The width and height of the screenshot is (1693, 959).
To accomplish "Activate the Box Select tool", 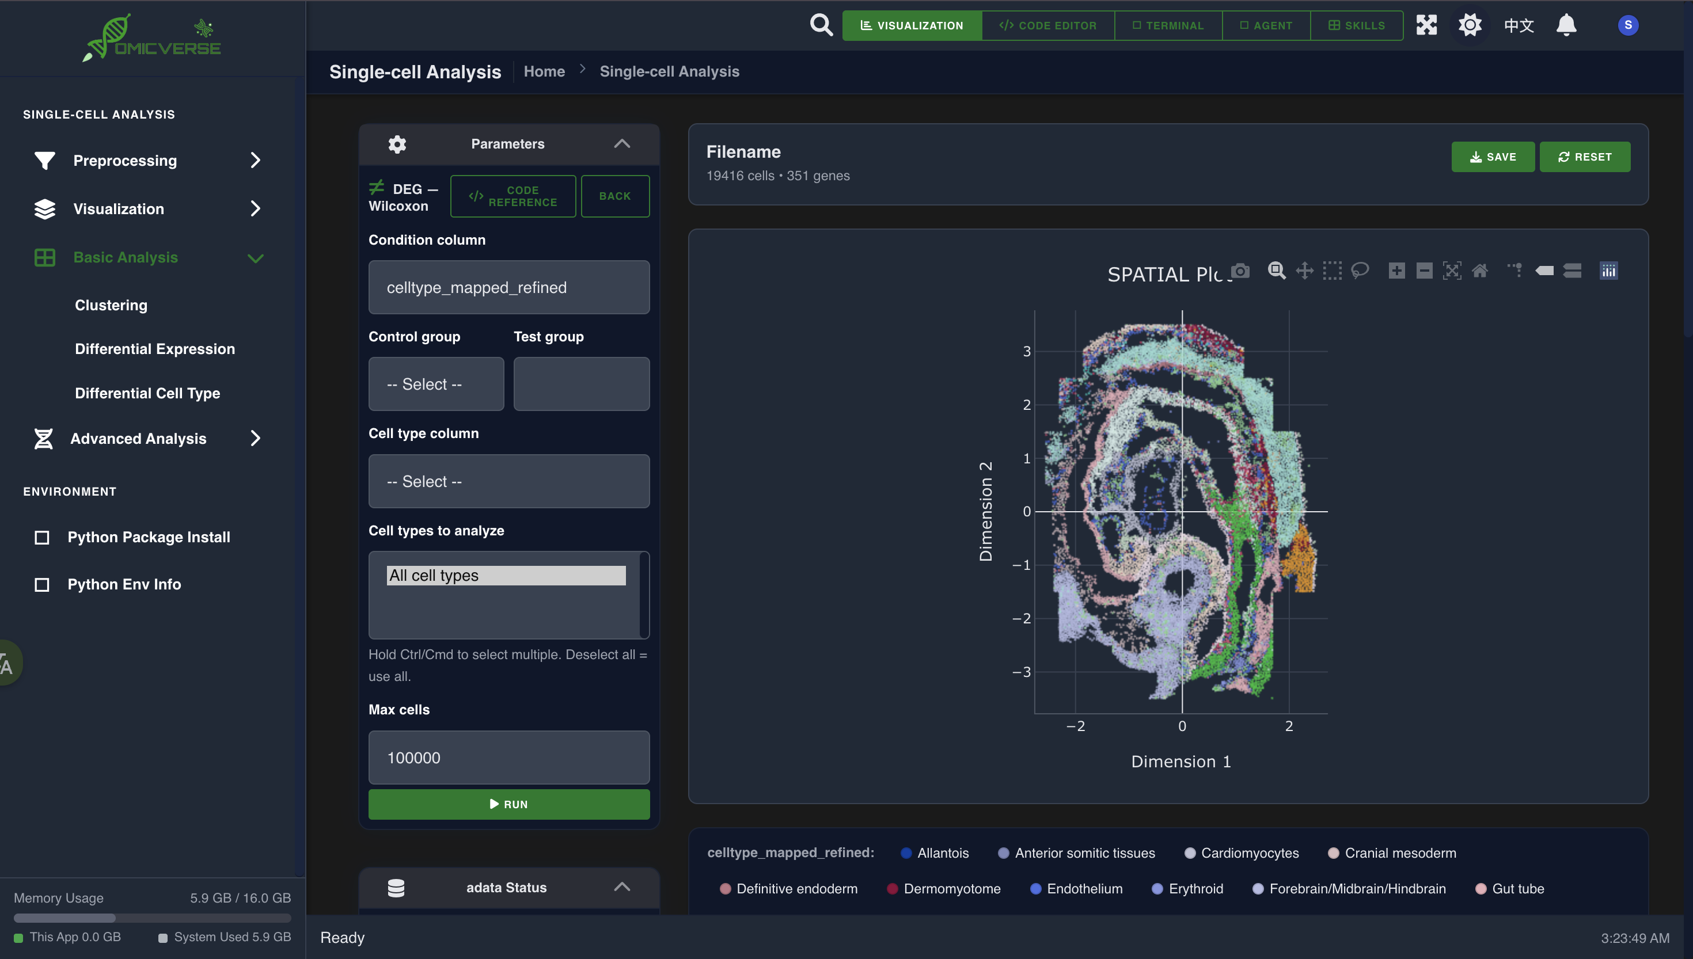I will 1332,271.
